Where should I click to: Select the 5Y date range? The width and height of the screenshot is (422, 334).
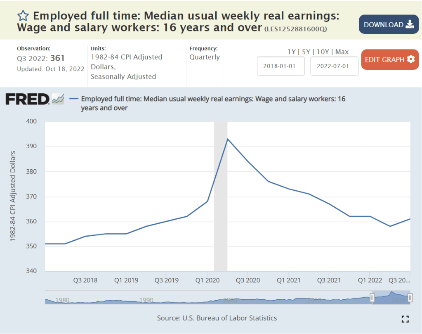[305, 52]
